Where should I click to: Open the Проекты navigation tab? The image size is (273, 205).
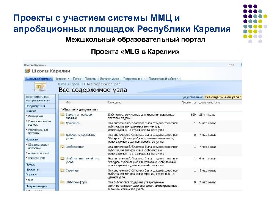pyautogui.click(x=91, y=79)
